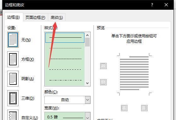Click the style list scroll down arrow
This screenshot has width=176, height=120.
[87, 83]
